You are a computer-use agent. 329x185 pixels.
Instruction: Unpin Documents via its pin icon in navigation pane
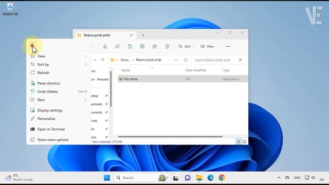coord(106,113)
